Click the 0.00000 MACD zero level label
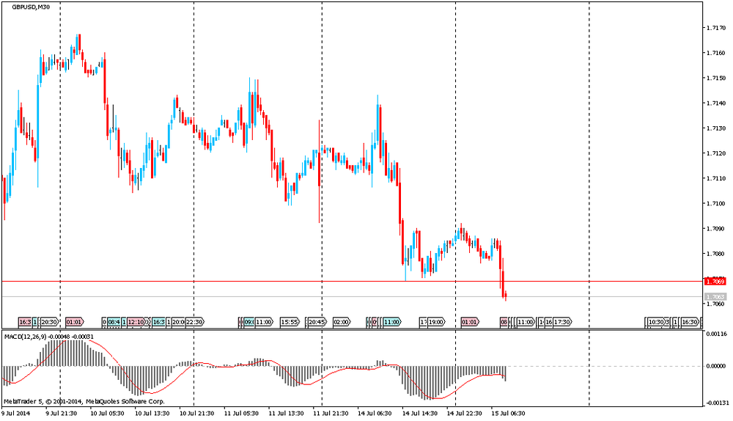Image resolution: width=733 pixels, height=421 pixels. pos(716,366)
